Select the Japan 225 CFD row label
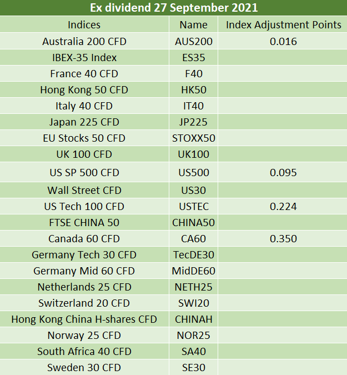 pos(84,122)
